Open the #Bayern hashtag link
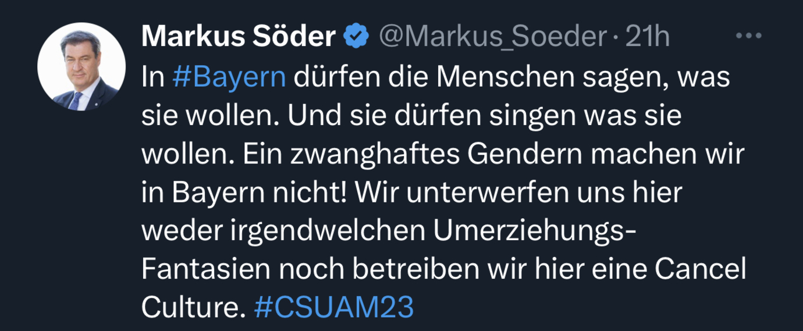The height and width of the screenshot is (331, 803). [230, 78]
